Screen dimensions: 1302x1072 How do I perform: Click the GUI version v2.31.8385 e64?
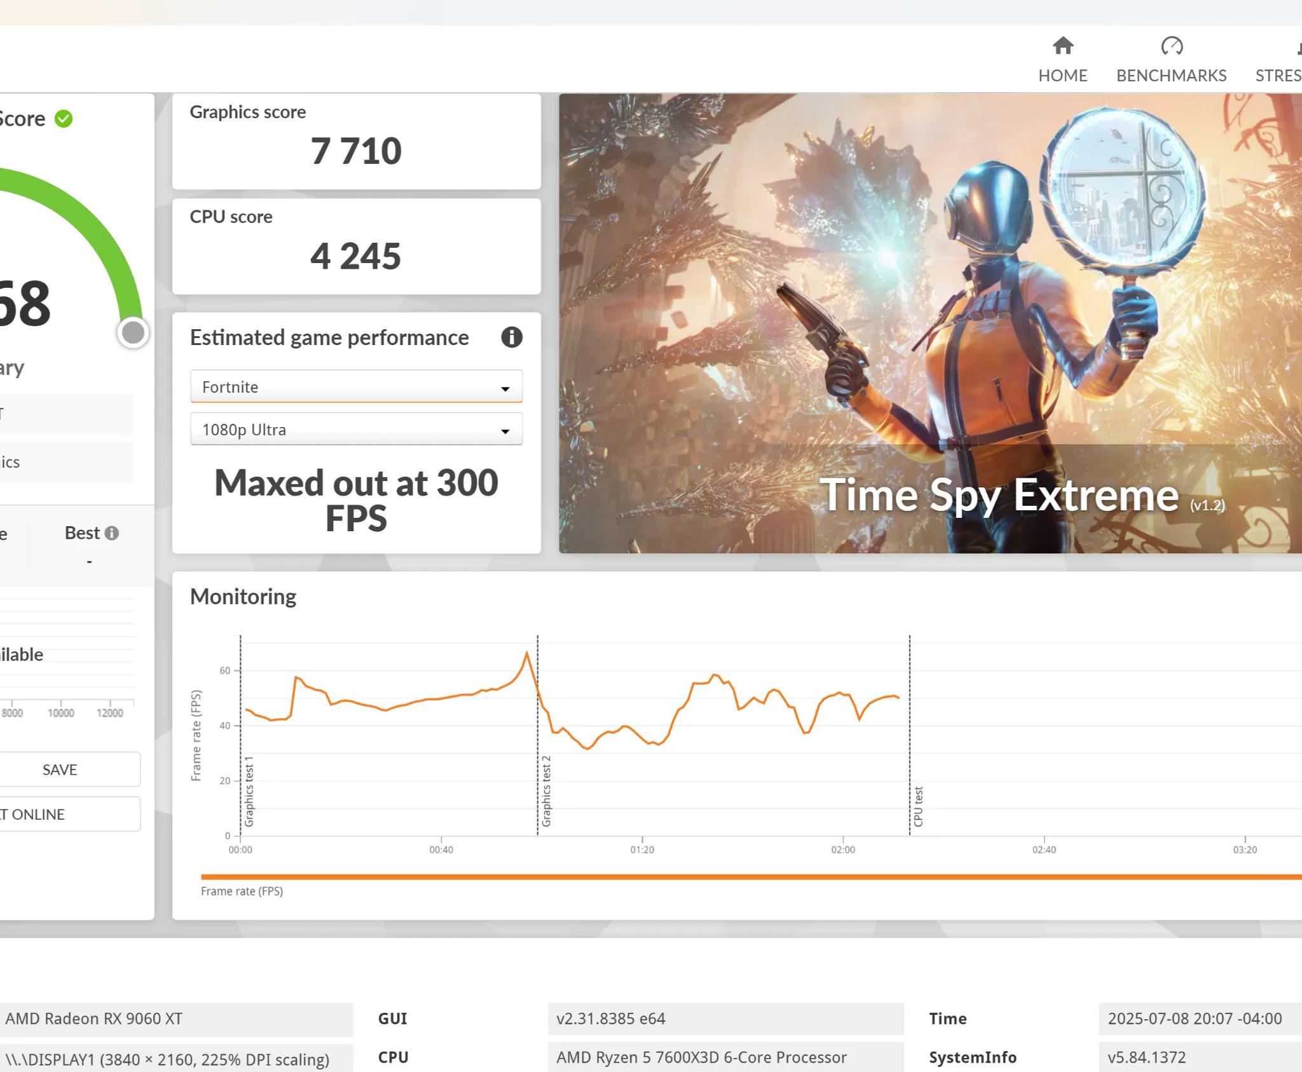725,1019
